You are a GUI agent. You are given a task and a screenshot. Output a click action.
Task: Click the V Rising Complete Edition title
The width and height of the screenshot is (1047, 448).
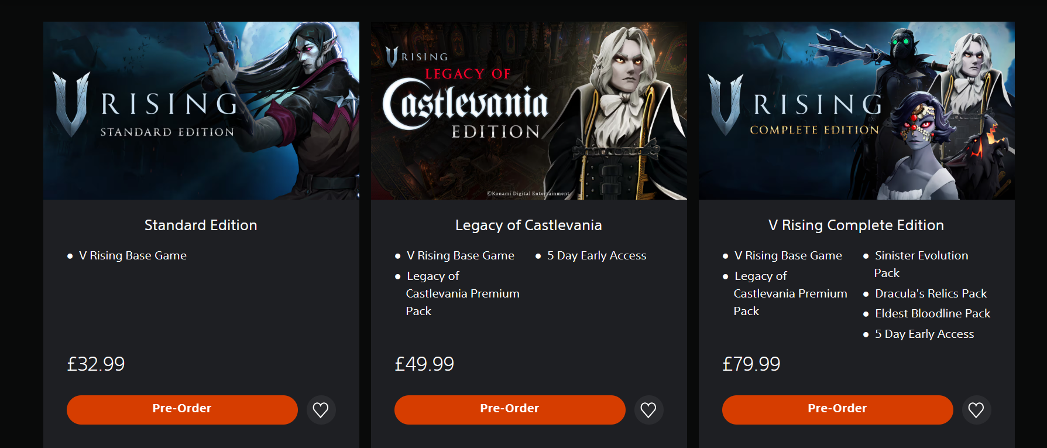click(x=856, y=225)
